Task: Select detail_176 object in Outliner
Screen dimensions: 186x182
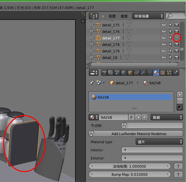Action: coord(111,32)
